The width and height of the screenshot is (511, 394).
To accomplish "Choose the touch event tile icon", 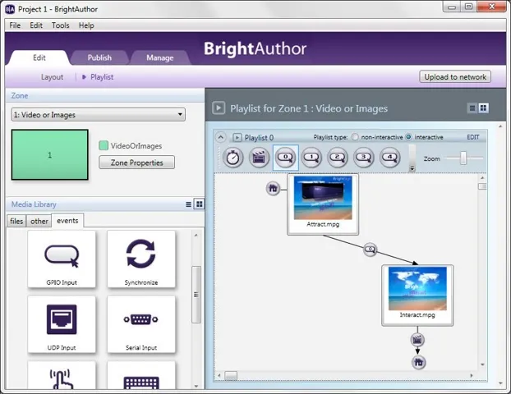I will coord(62,375).
